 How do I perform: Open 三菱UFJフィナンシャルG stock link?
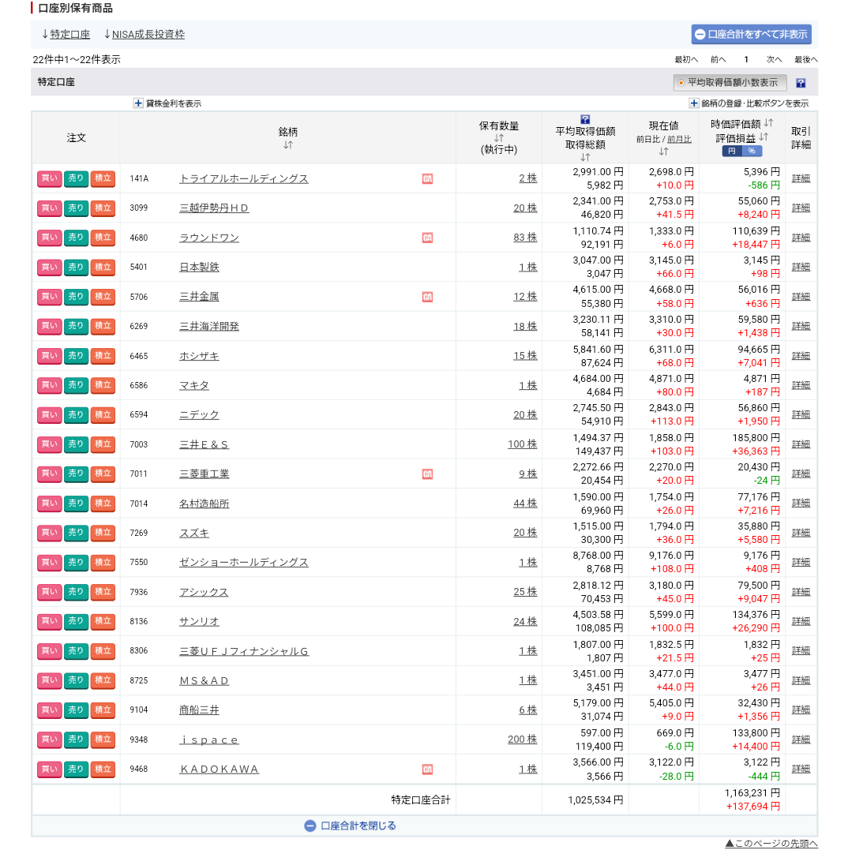click(x=244, y=651)
